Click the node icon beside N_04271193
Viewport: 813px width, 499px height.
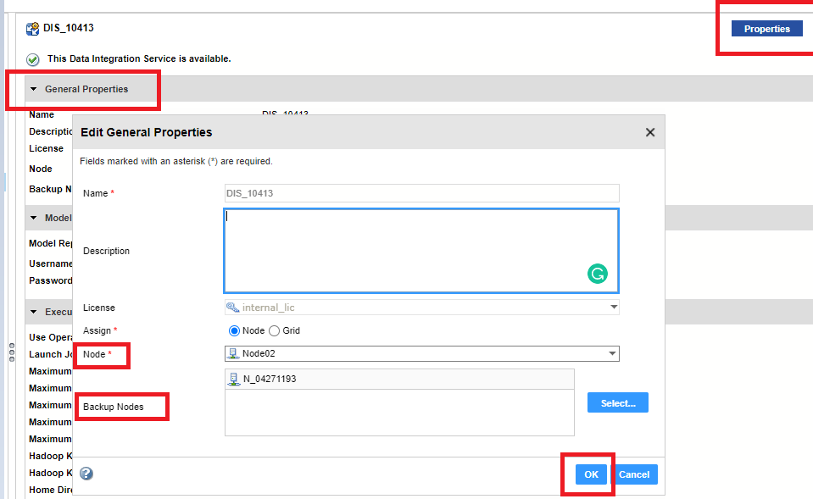(x=234, y=380)
